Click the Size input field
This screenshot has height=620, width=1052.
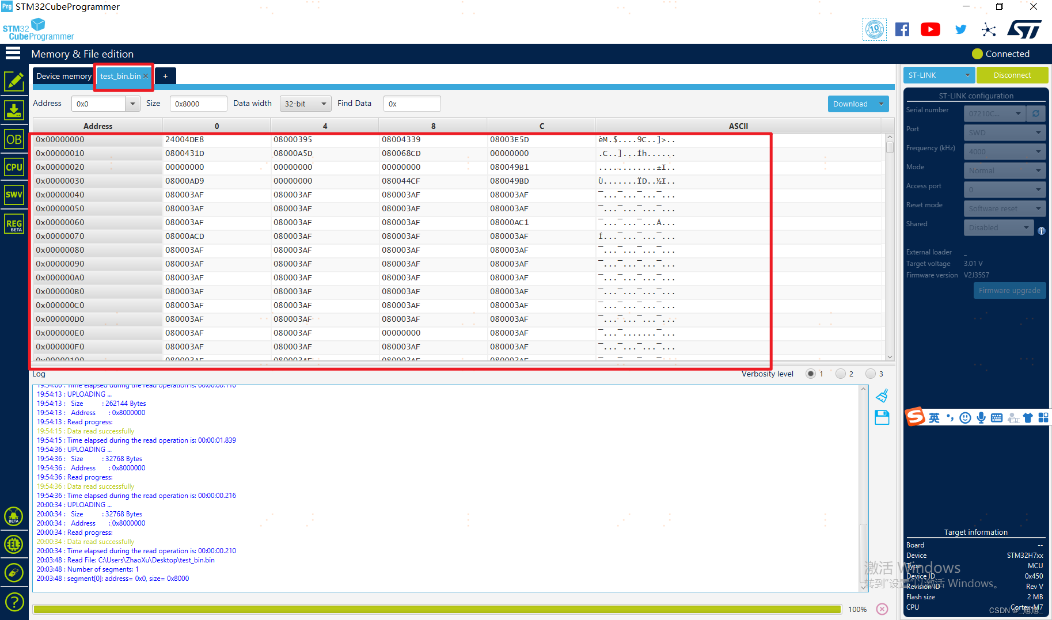tap(199, 104)
